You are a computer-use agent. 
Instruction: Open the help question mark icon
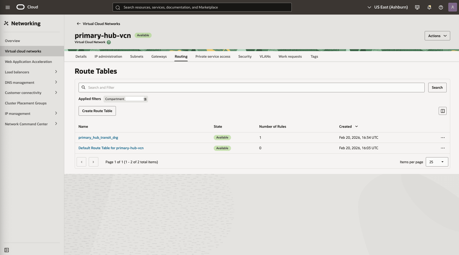tap(441, 7)
